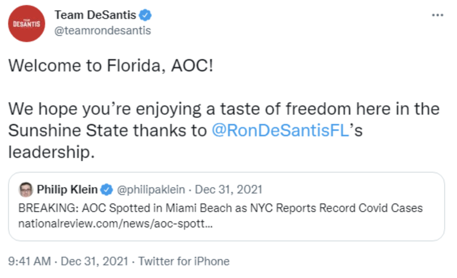Click the Team DeSantis display name
This screenshot has width=457, height=278.
click(95, 15)
